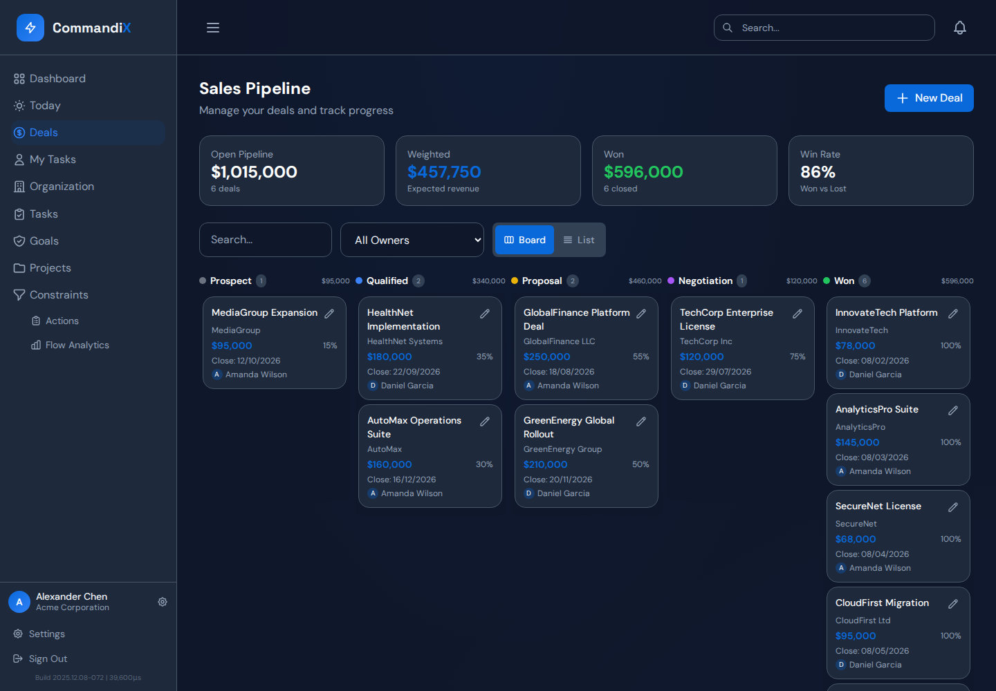Click Daniel Garcia avatar on HealthNet card
Viewport: 996px width, 691px height.
point(372,386)
